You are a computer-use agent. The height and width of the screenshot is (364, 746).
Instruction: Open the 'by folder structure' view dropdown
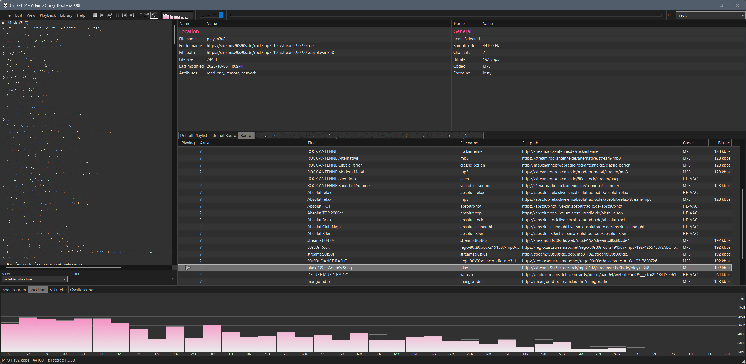point(35,279)
